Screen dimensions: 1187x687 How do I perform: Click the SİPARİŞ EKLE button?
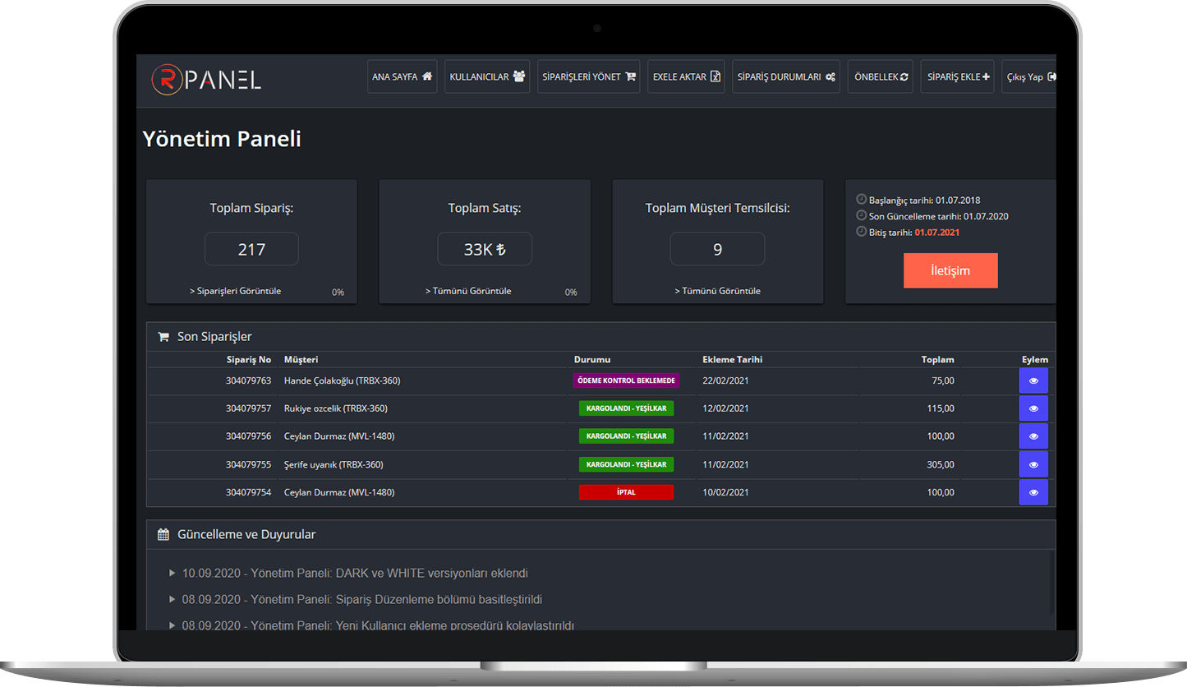(958, 76)
